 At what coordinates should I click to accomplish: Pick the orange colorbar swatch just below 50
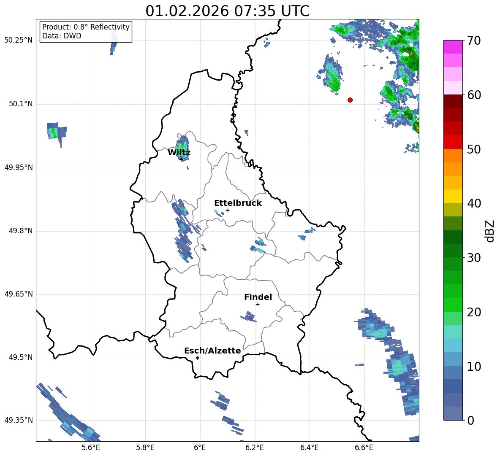tap(453, 156)
